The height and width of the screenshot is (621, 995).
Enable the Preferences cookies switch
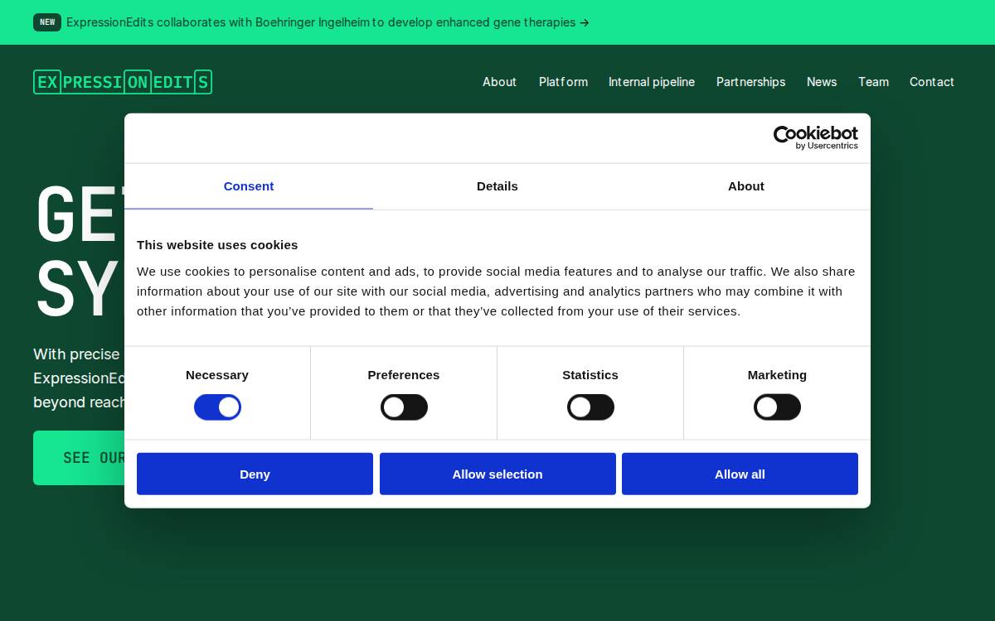point(404,407)
